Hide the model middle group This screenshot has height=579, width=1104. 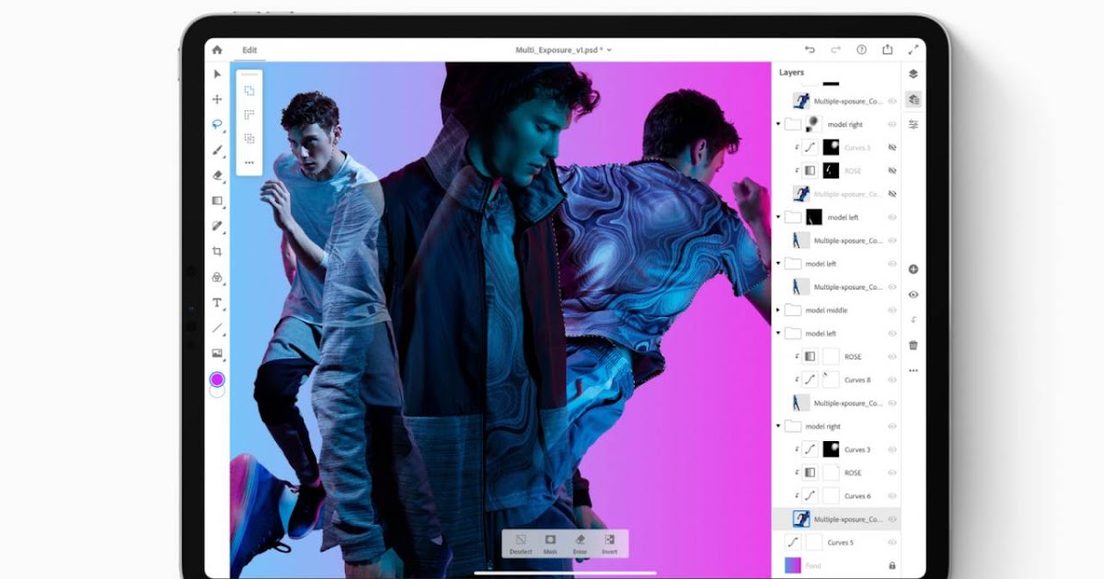coord(891,310)
